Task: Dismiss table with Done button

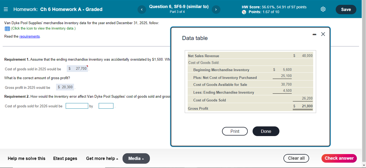Action: tap(266, 131)
